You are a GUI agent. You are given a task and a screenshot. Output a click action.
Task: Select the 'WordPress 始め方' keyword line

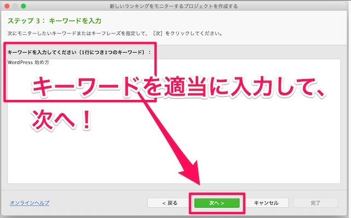coord(28,62)
